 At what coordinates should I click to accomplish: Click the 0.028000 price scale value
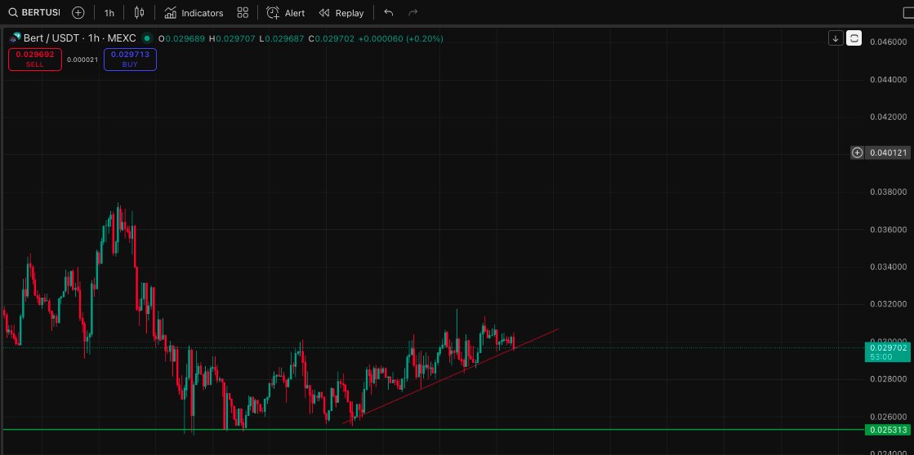point(889,379)
